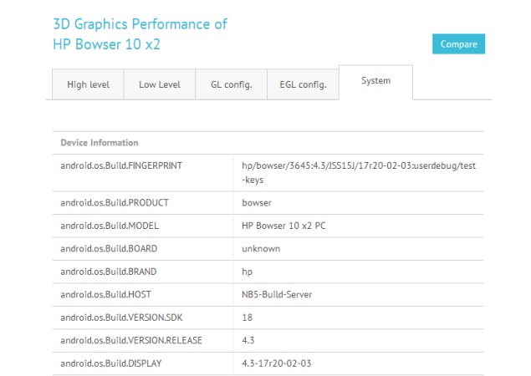Click the Compare button

pyautogui.click(x=458, y=44)
